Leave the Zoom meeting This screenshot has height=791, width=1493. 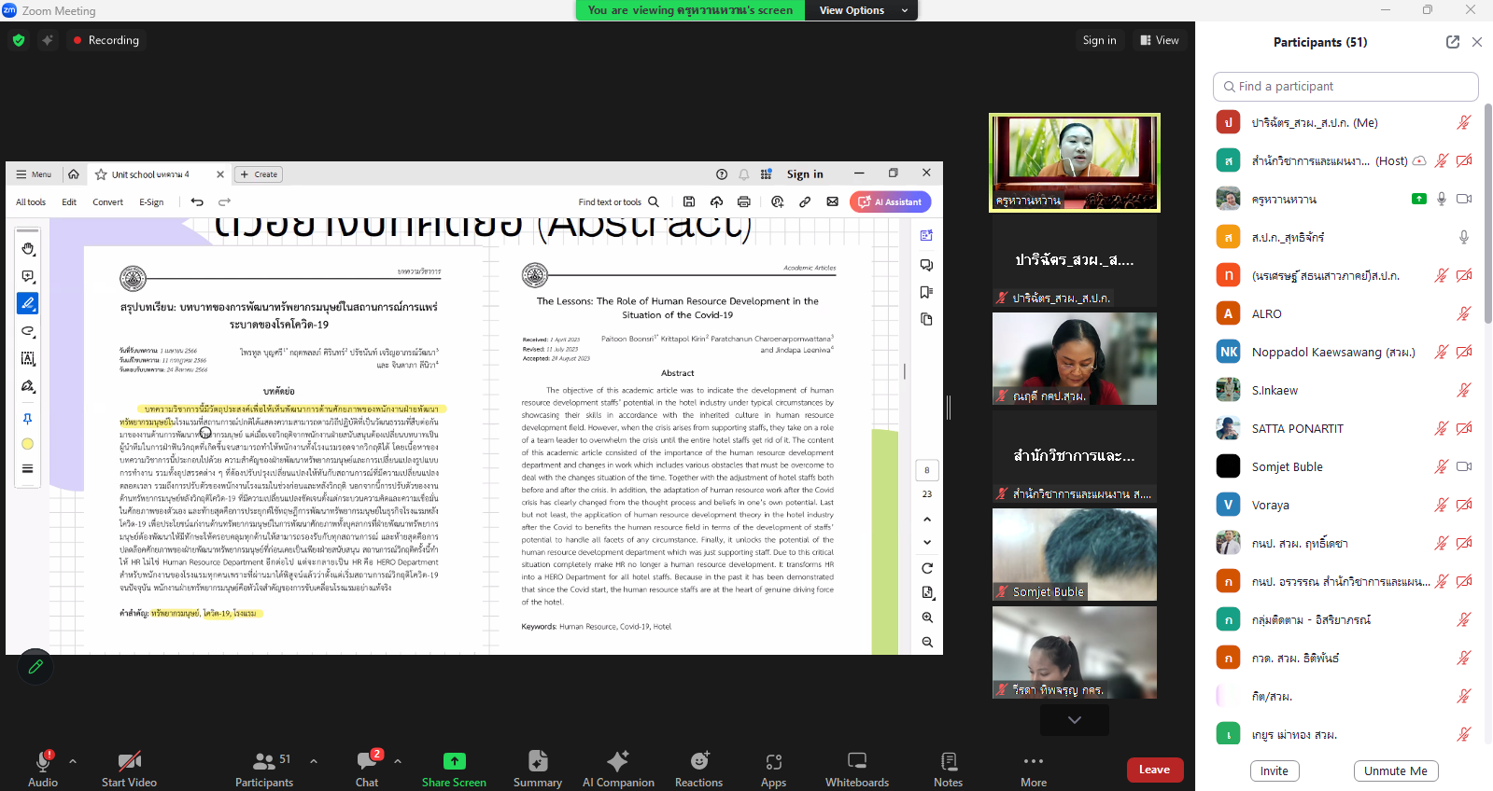pyautogui.click(x=1155, y=770)
